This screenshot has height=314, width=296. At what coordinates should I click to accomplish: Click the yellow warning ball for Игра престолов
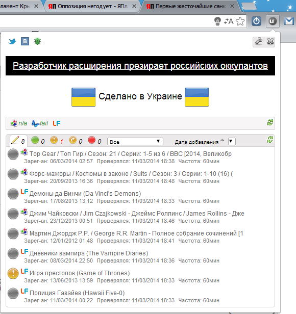pos(13,273)
